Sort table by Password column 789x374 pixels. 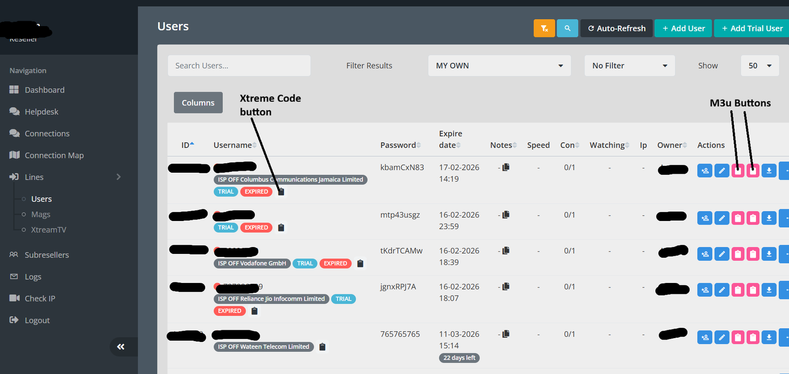(400, 145)
